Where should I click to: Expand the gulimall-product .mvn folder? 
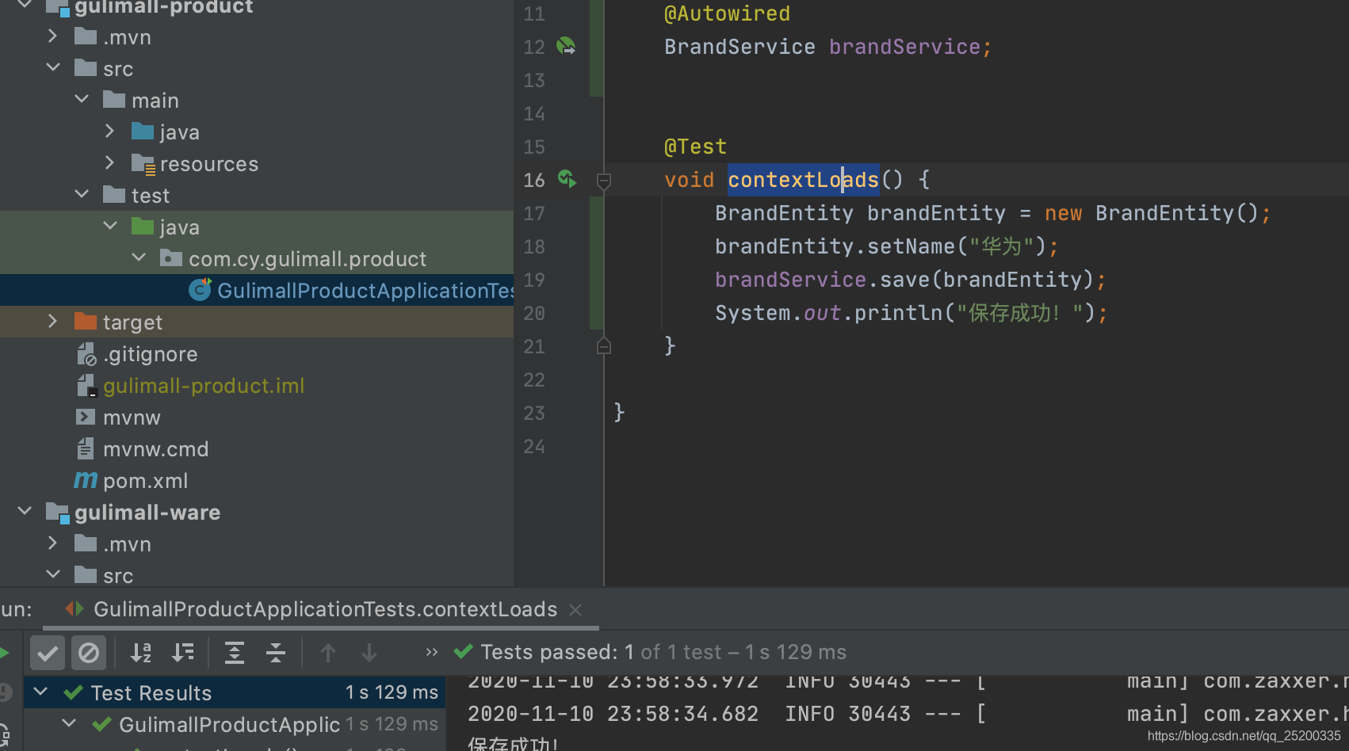click(53, 36)
